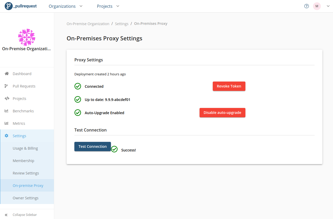Click Collapse Sidebar label

click(25, 215)
